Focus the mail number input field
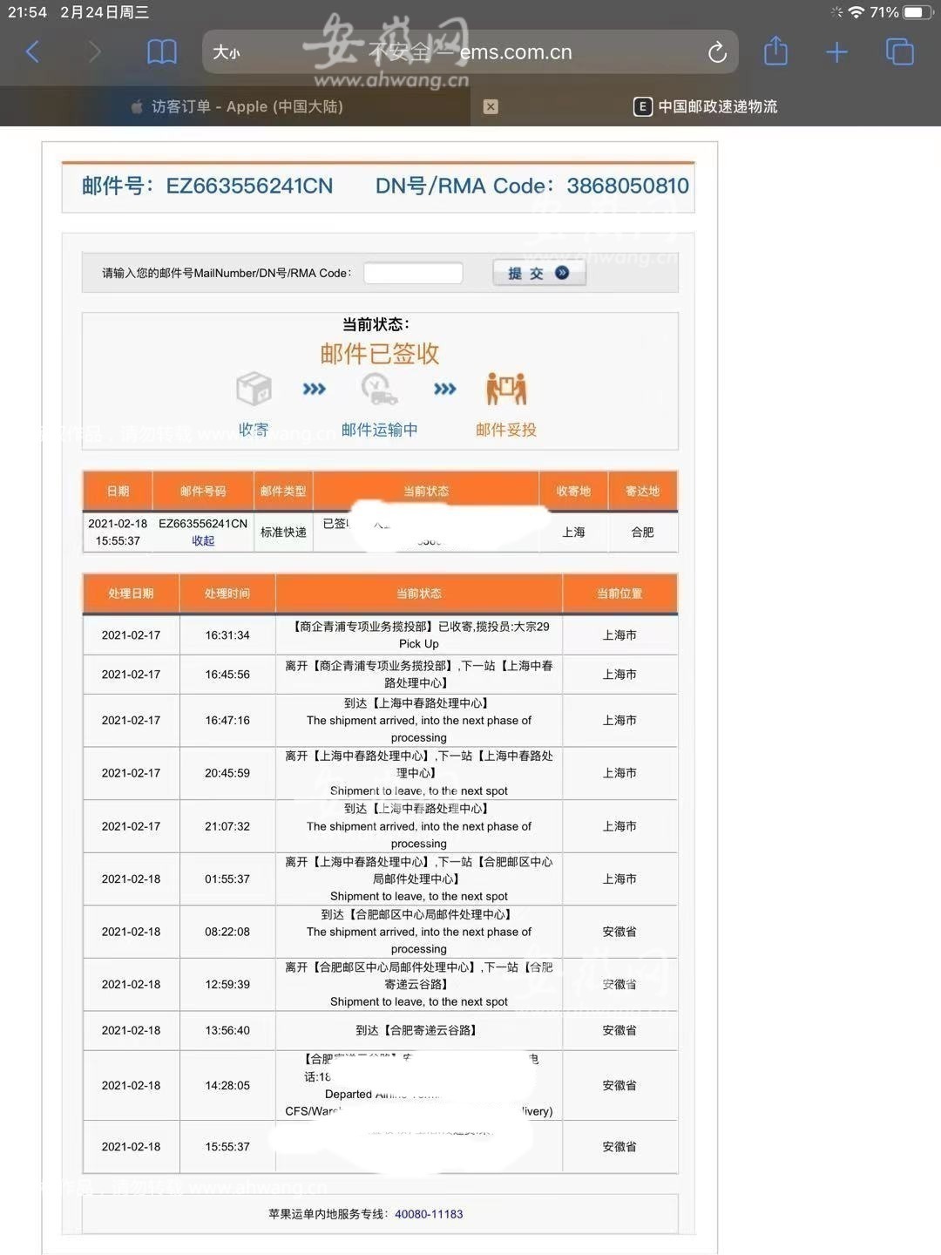Image resolution: width=941 pixels, height=1255 pixels. [x=413, y=273]
